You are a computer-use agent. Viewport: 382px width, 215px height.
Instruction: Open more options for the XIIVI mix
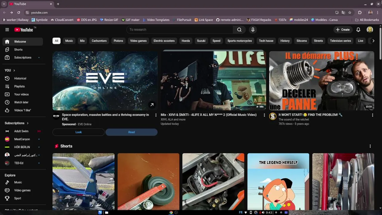click(x=264, y=115)
